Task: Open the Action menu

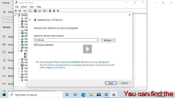Action: pos(24,7)
